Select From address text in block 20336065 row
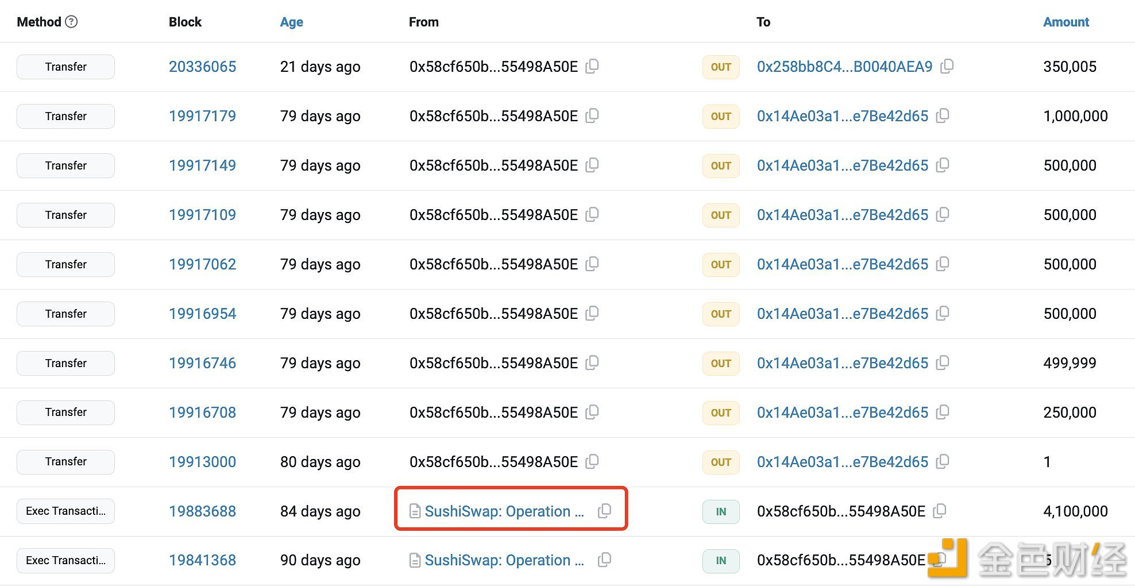The height and width of the screenshot is (586, 1135). pyautogui.click(x=493, y=67)
